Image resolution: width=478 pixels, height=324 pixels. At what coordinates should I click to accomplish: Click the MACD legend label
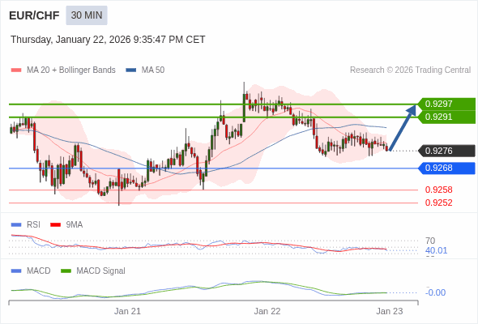[39, 271]
